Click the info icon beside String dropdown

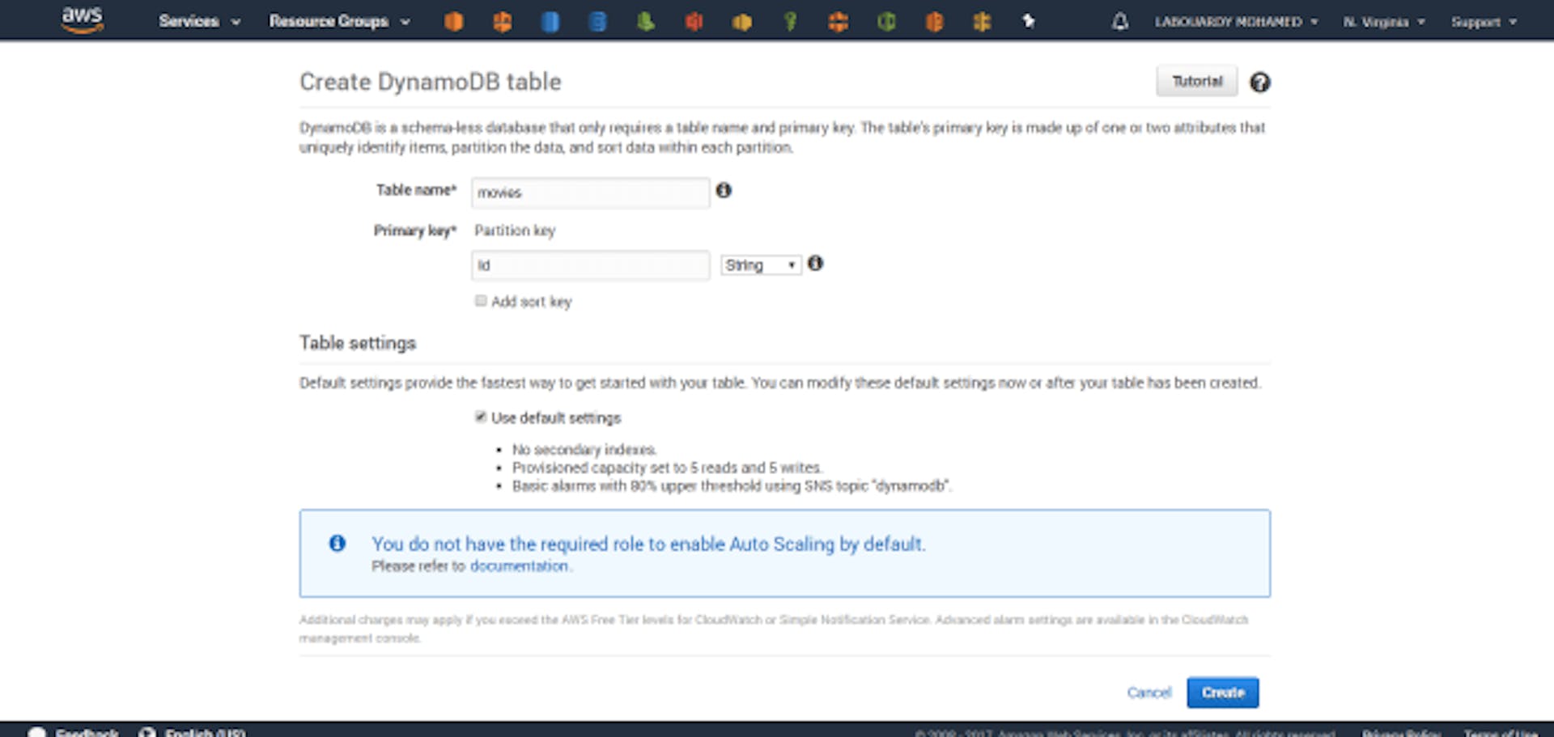pyautogui.click(x=815, y=263)
